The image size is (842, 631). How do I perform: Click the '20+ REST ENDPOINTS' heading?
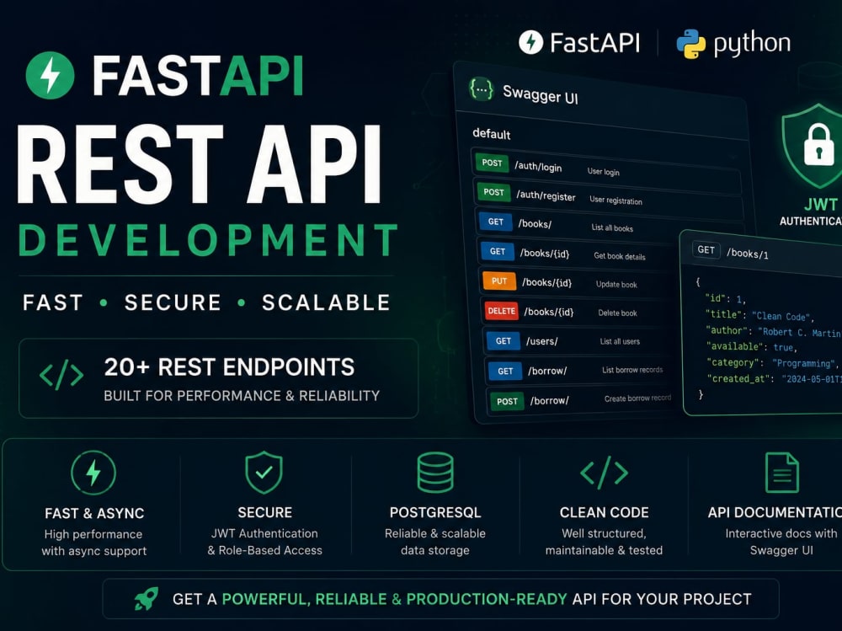229,367
